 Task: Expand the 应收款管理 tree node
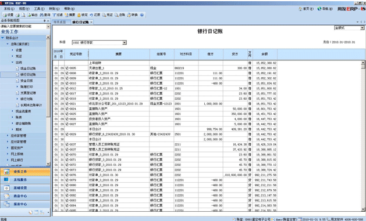pos(8,136)
